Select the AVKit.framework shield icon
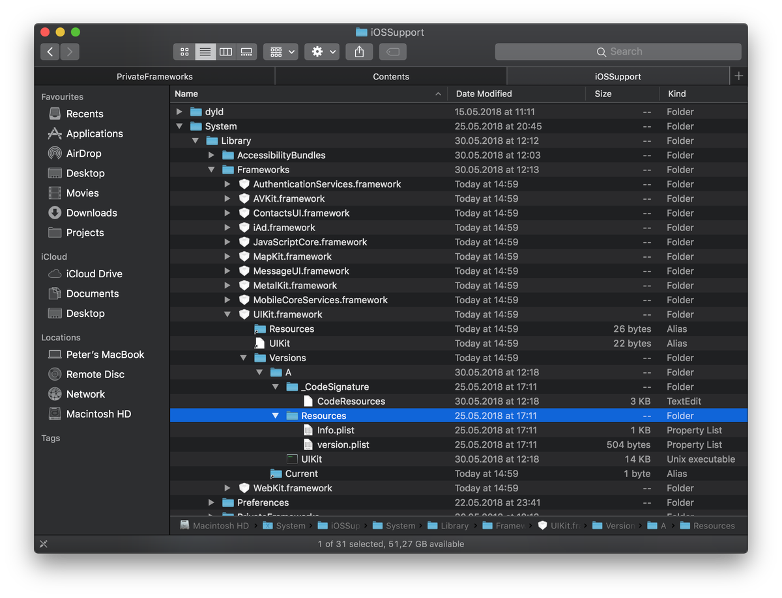782x598 pixels. [244, 198]
